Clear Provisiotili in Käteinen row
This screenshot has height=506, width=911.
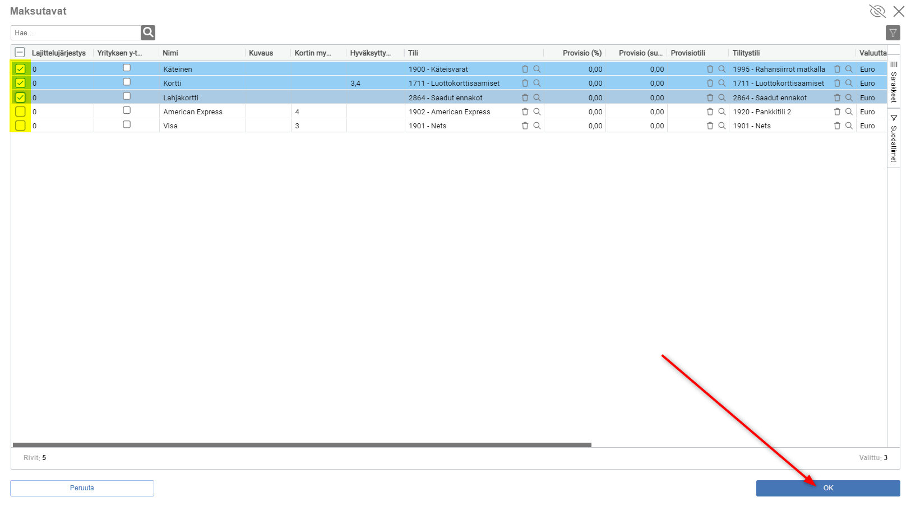click(710, 69)
